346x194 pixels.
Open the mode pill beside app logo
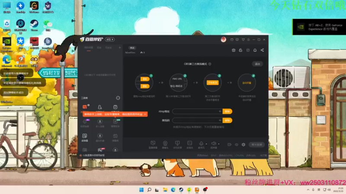point(110,39)
